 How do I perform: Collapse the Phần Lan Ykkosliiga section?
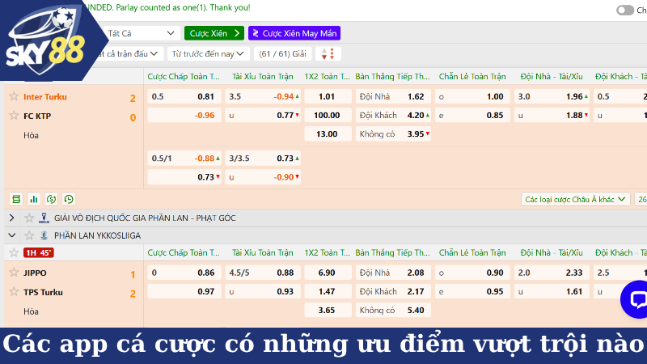13,235
